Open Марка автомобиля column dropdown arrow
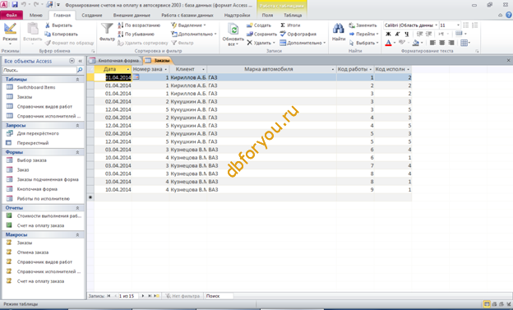Viewport: 513px width, 310px height. tap(333, 69)
